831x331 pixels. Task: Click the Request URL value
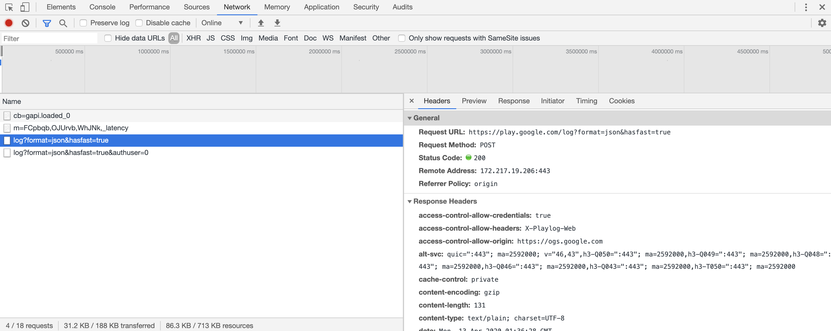[569, 132]
